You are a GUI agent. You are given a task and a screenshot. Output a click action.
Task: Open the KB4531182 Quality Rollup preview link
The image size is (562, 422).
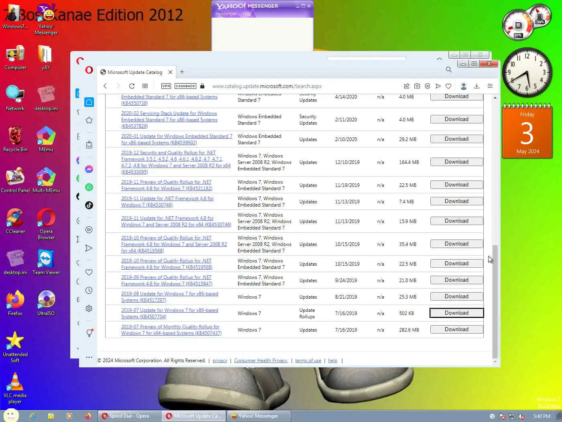[167, 185]
